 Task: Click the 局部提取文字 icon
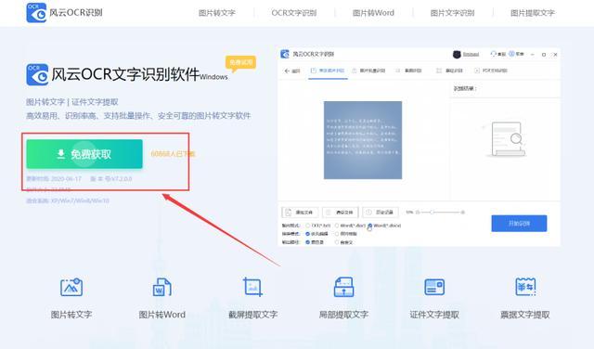click(x=343, y=287)
